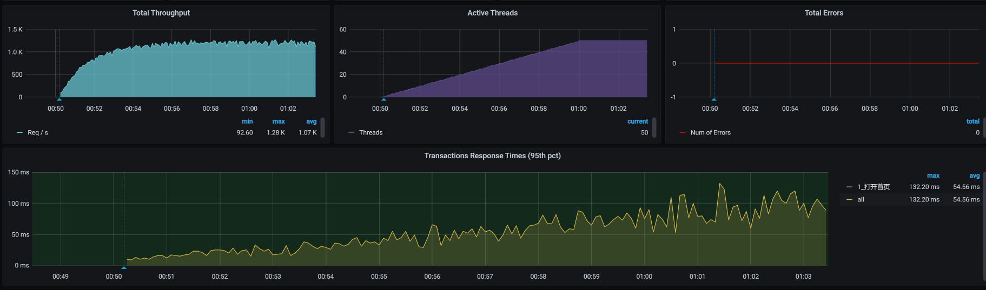This screenshot has height=290, width=986.
Task: Click the Req / s series color line
Action: point(20,133)
